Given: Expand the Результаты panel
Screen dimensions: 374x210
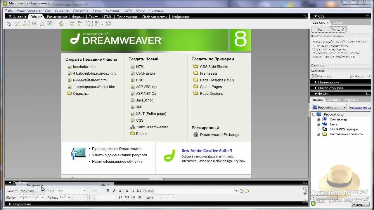Looking at the screenshot, I should point(10,204).
